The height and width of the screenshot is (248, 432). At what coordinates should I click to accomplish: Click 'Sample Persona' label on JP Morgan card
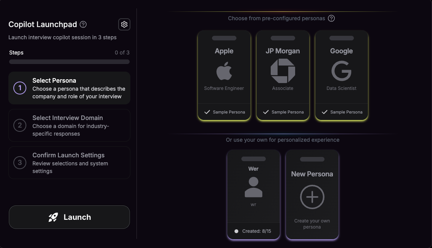[x=287, y=112]
